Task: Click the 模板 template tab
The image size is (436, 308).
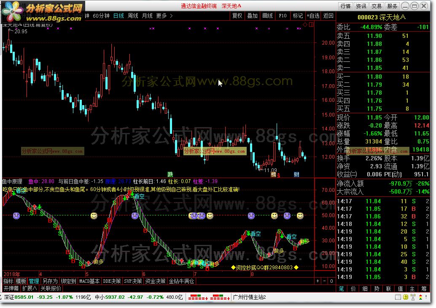Action: (x=21, y=281)
